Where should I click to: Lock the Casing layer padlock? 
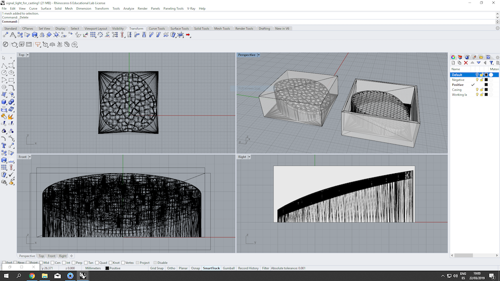coord(481,90)
